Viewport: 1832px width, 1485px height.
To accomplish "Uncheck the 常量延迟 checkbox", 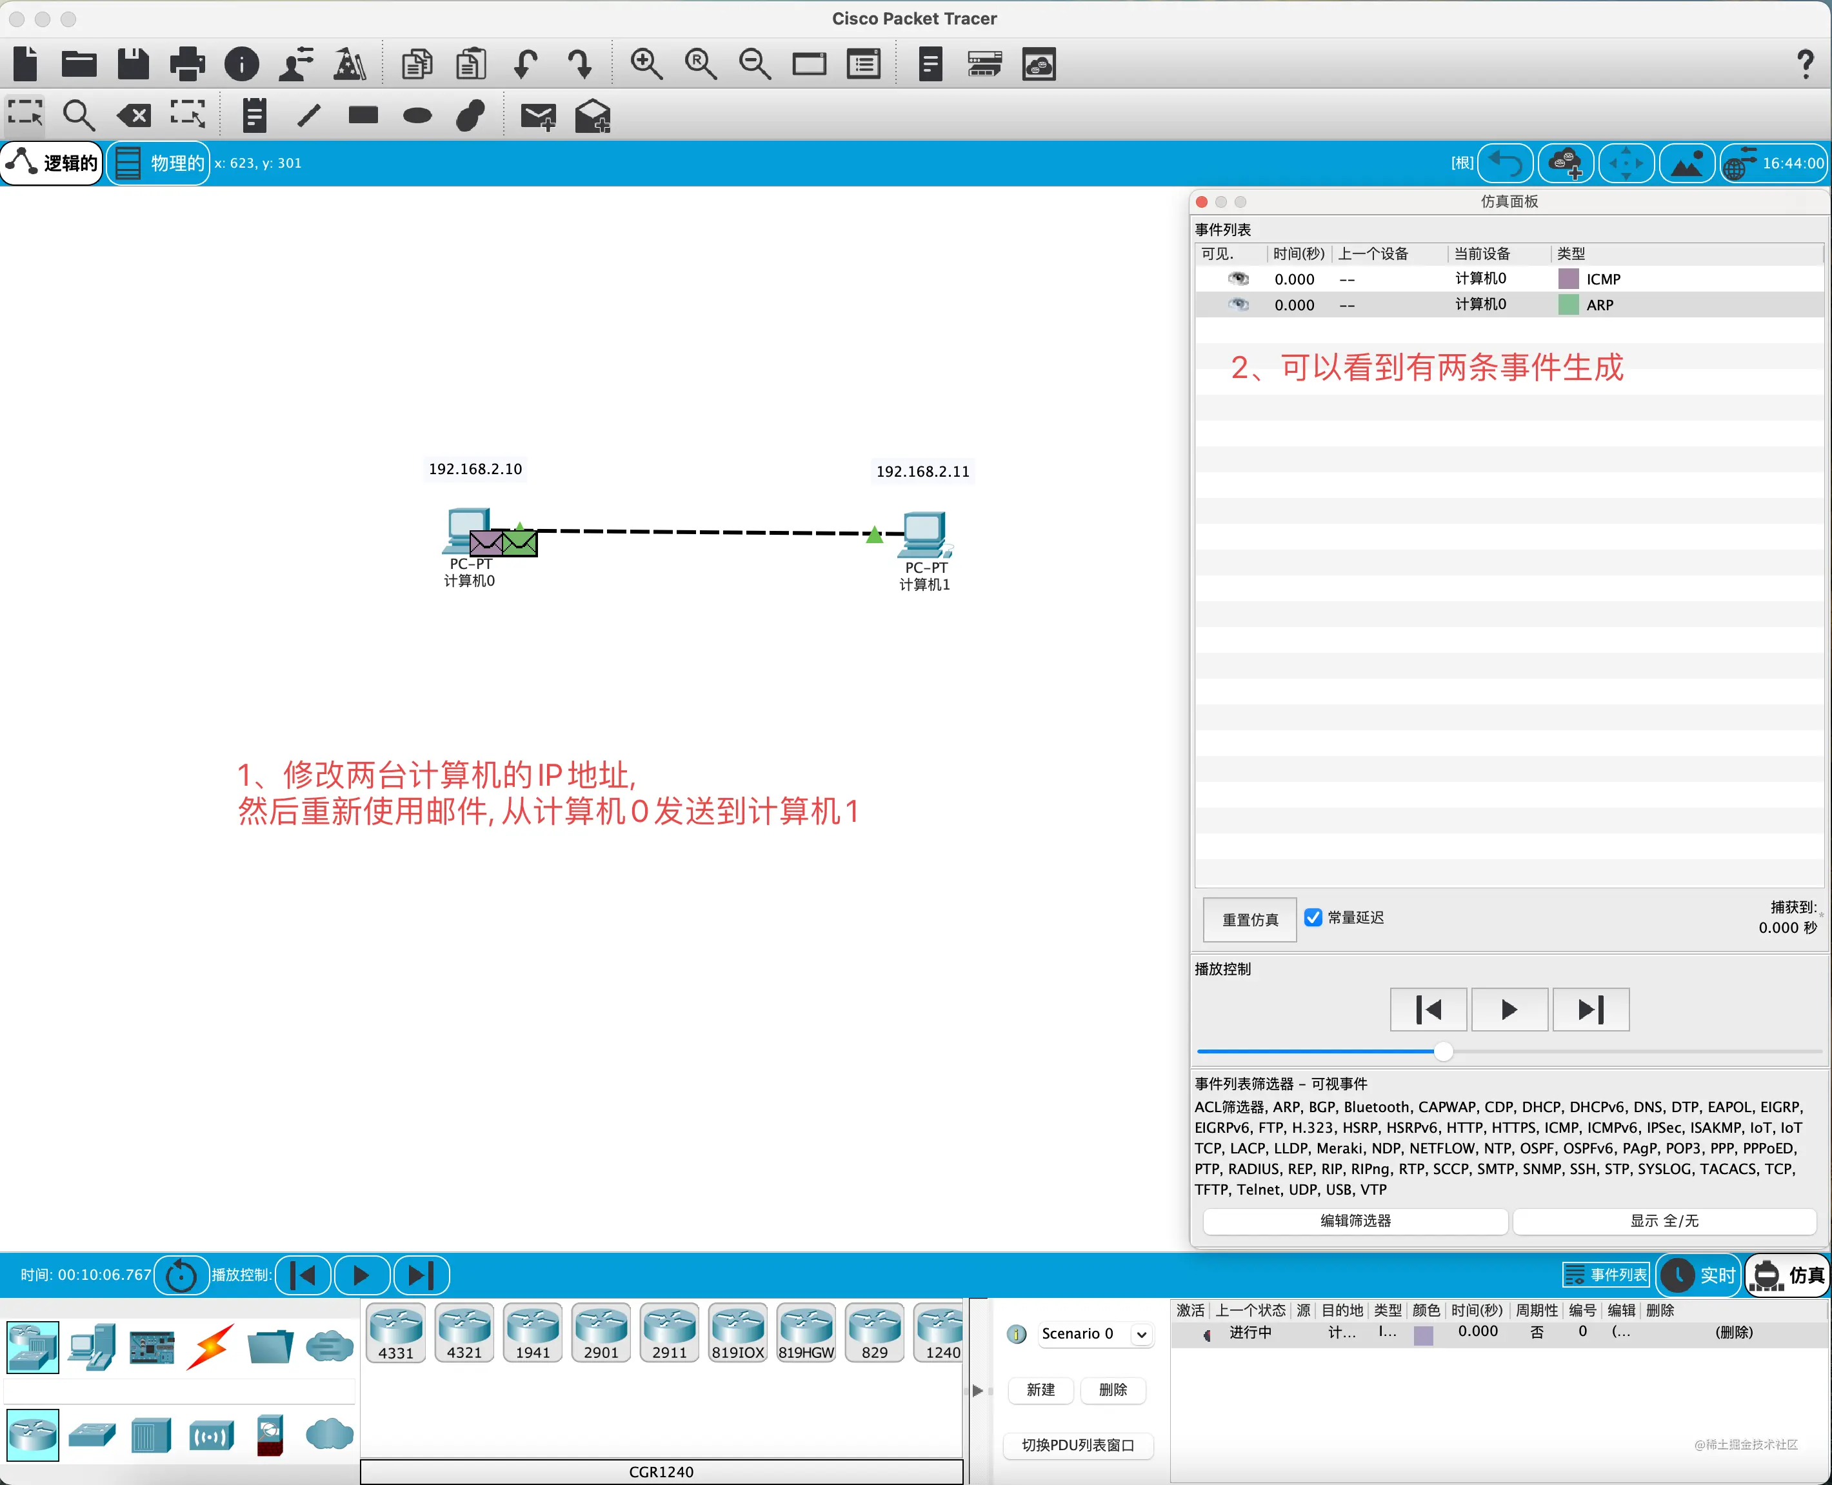I will point(1313,917).
